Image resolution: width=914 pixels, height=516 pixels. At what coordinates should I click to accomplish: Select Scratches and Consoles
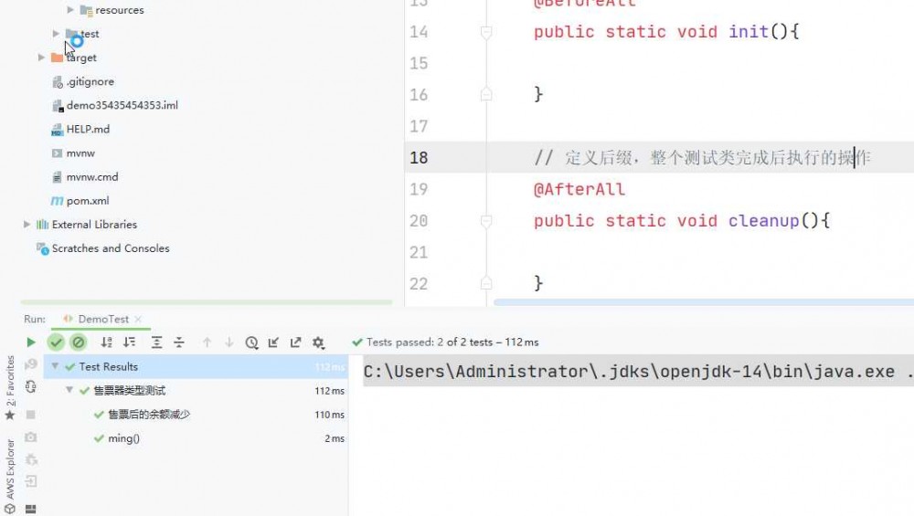pyautogui.click(x=111, y=248)
